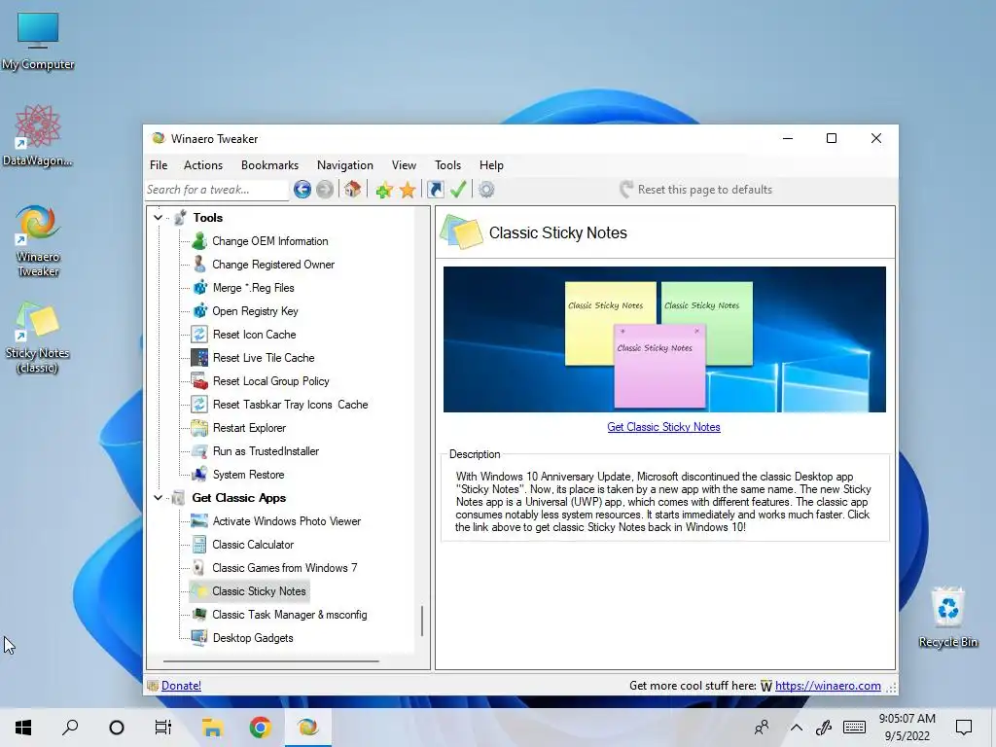Open the notification center icon
The width and height of the screenshot is (996, 747).
point(964,728)
